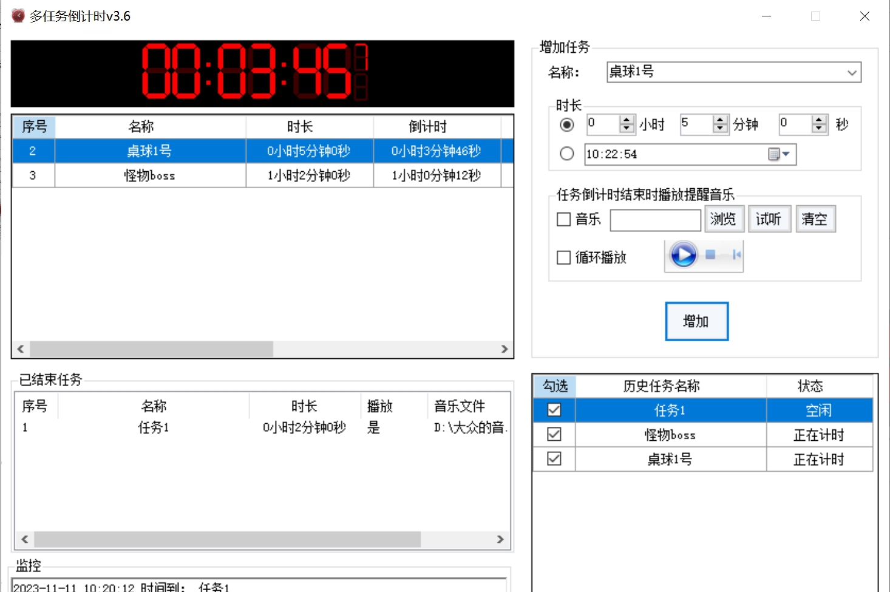
Task: Click the seconds input field
Action: pyautogui.click(x=796, y=124)
